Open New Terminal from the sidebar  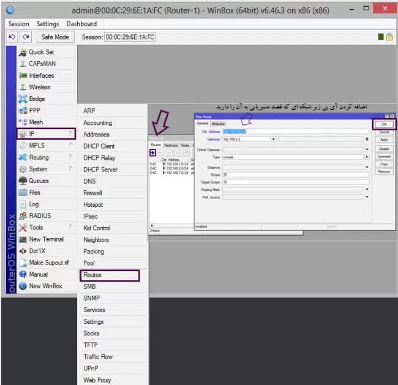(46, 239)
